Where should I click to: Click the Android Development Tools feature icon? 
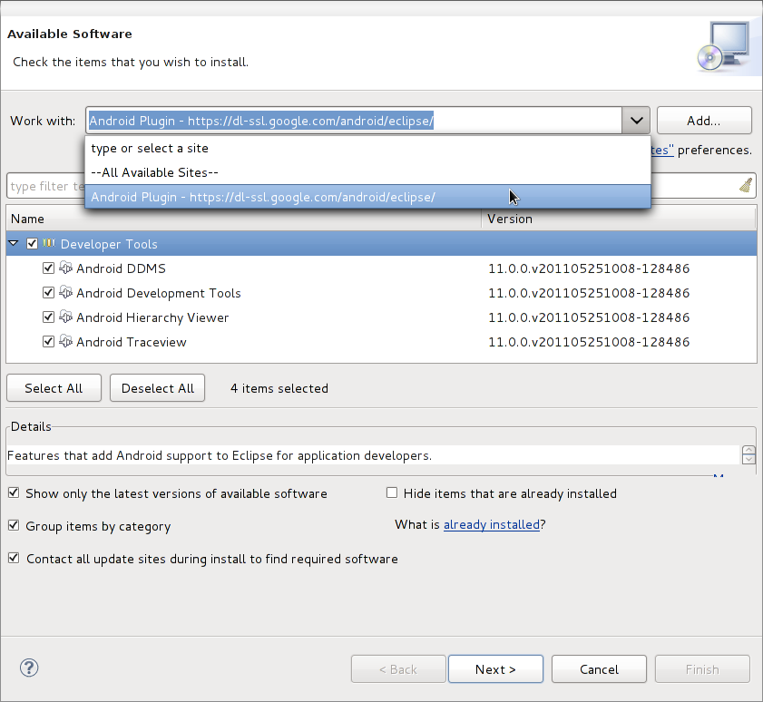coord(65,292)
